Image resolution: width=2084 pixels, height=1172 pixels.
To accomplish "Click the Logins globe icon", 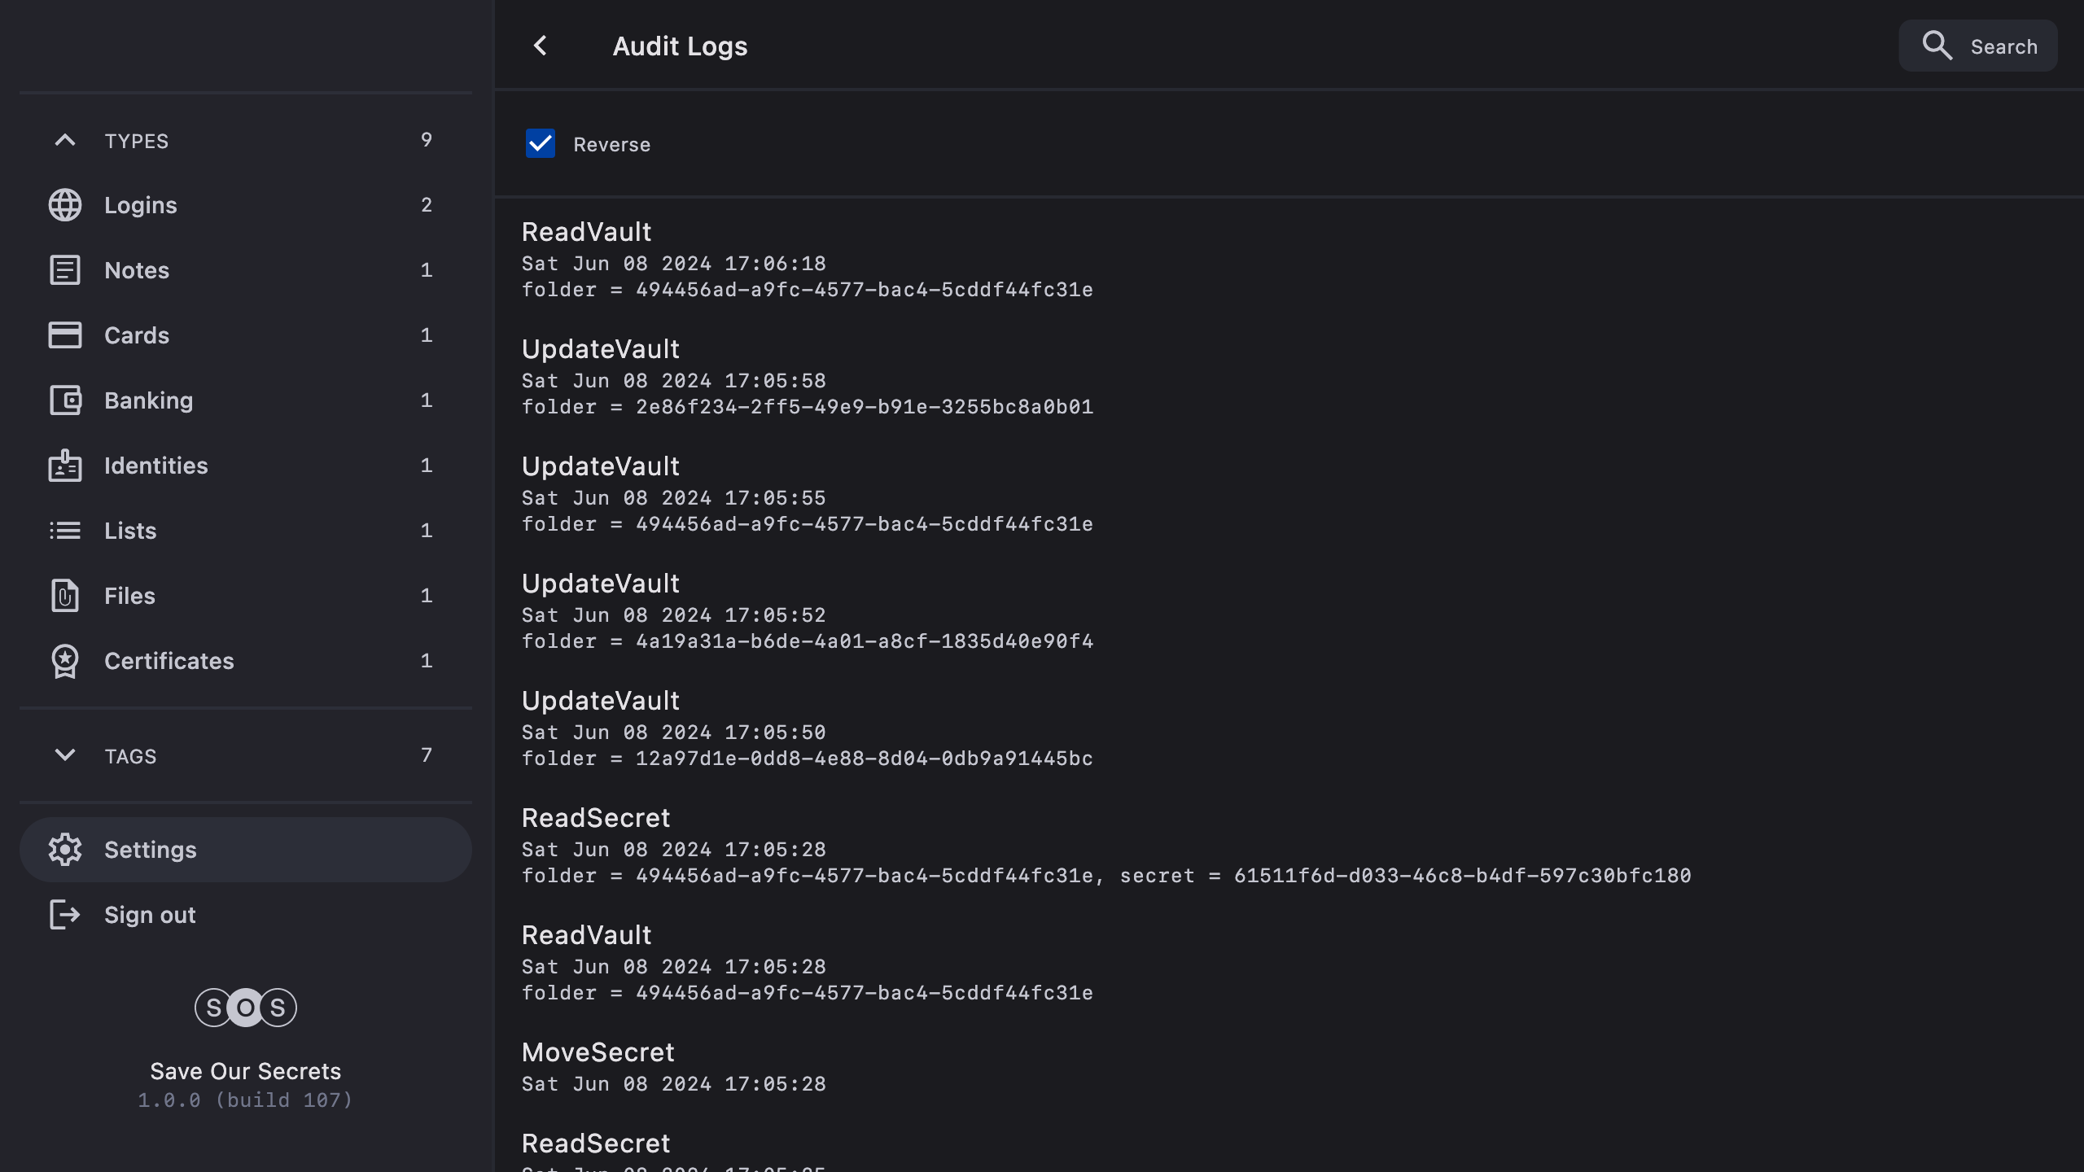I will coord(65,205).
